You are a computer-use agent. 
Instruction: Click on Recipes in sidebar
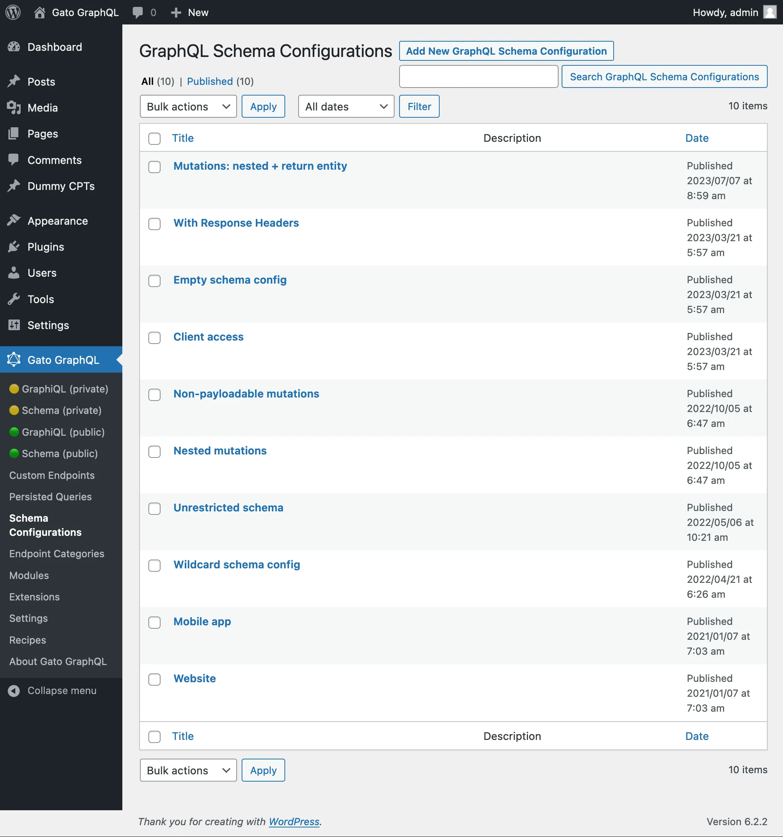click(27, 639)
